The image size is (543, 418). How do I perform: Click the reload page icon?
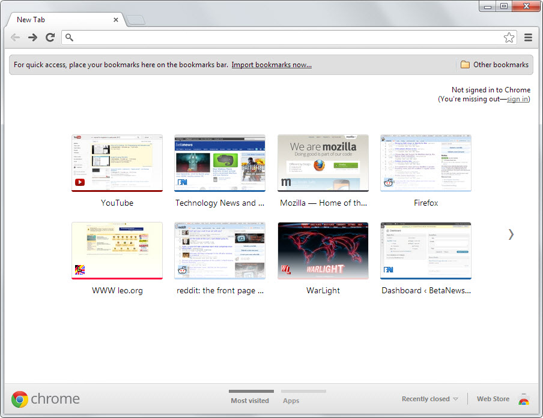pyautogui.click(x=50, y=38)
